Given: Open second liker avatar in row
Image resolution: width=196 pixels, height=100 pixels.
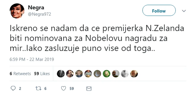Looking at the screenshot, I should [70, 74].
